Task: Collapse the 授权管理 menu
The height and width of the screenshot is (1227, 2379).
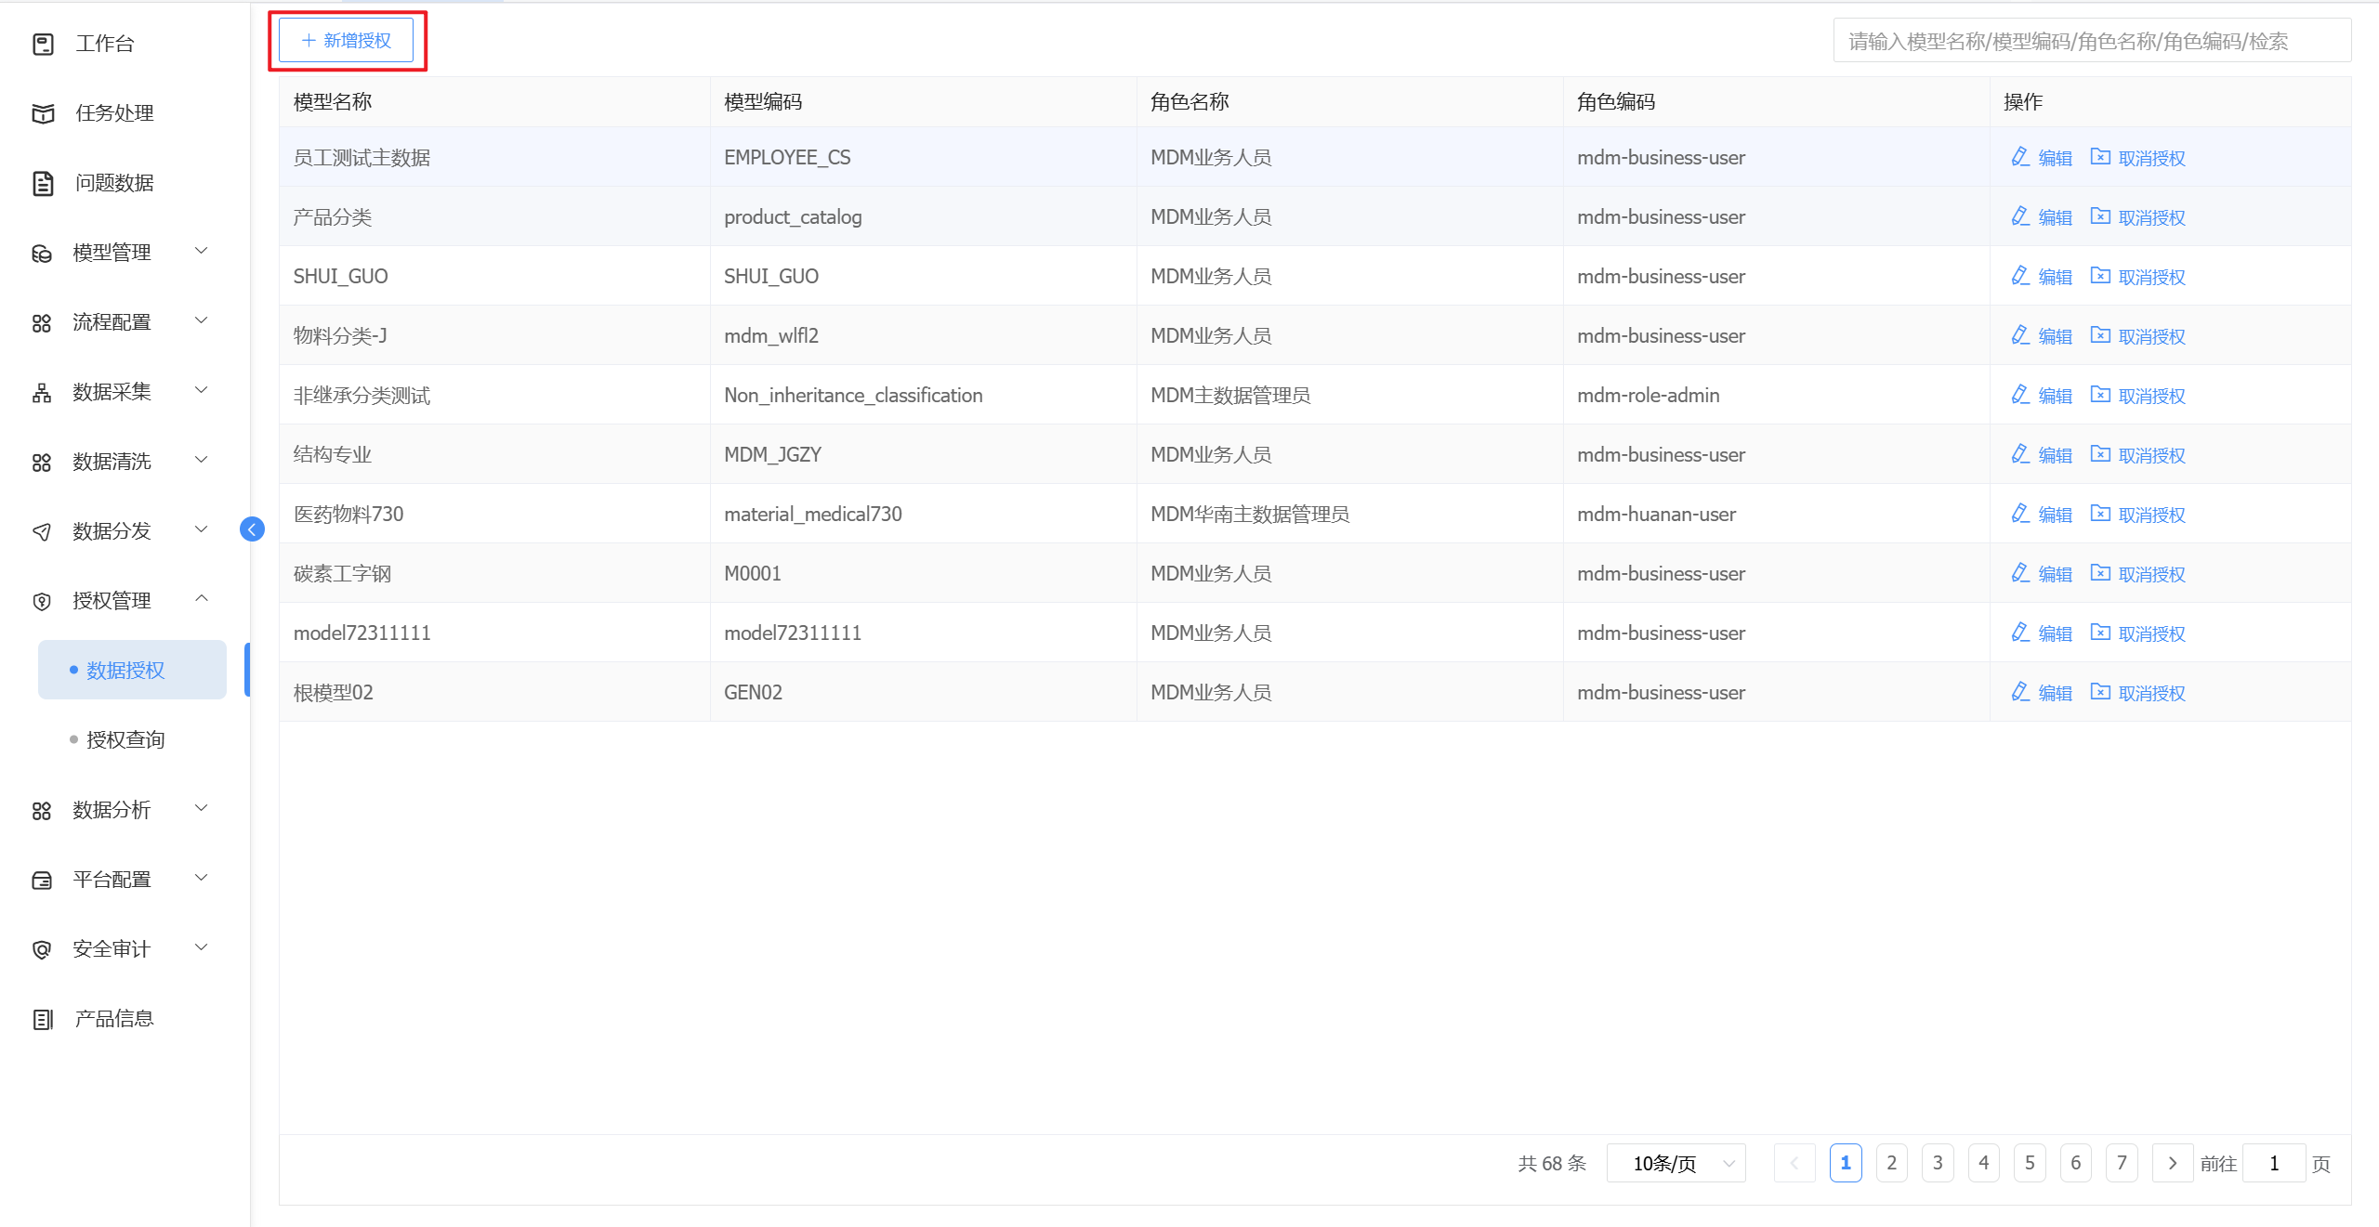Action: (201, 600)
